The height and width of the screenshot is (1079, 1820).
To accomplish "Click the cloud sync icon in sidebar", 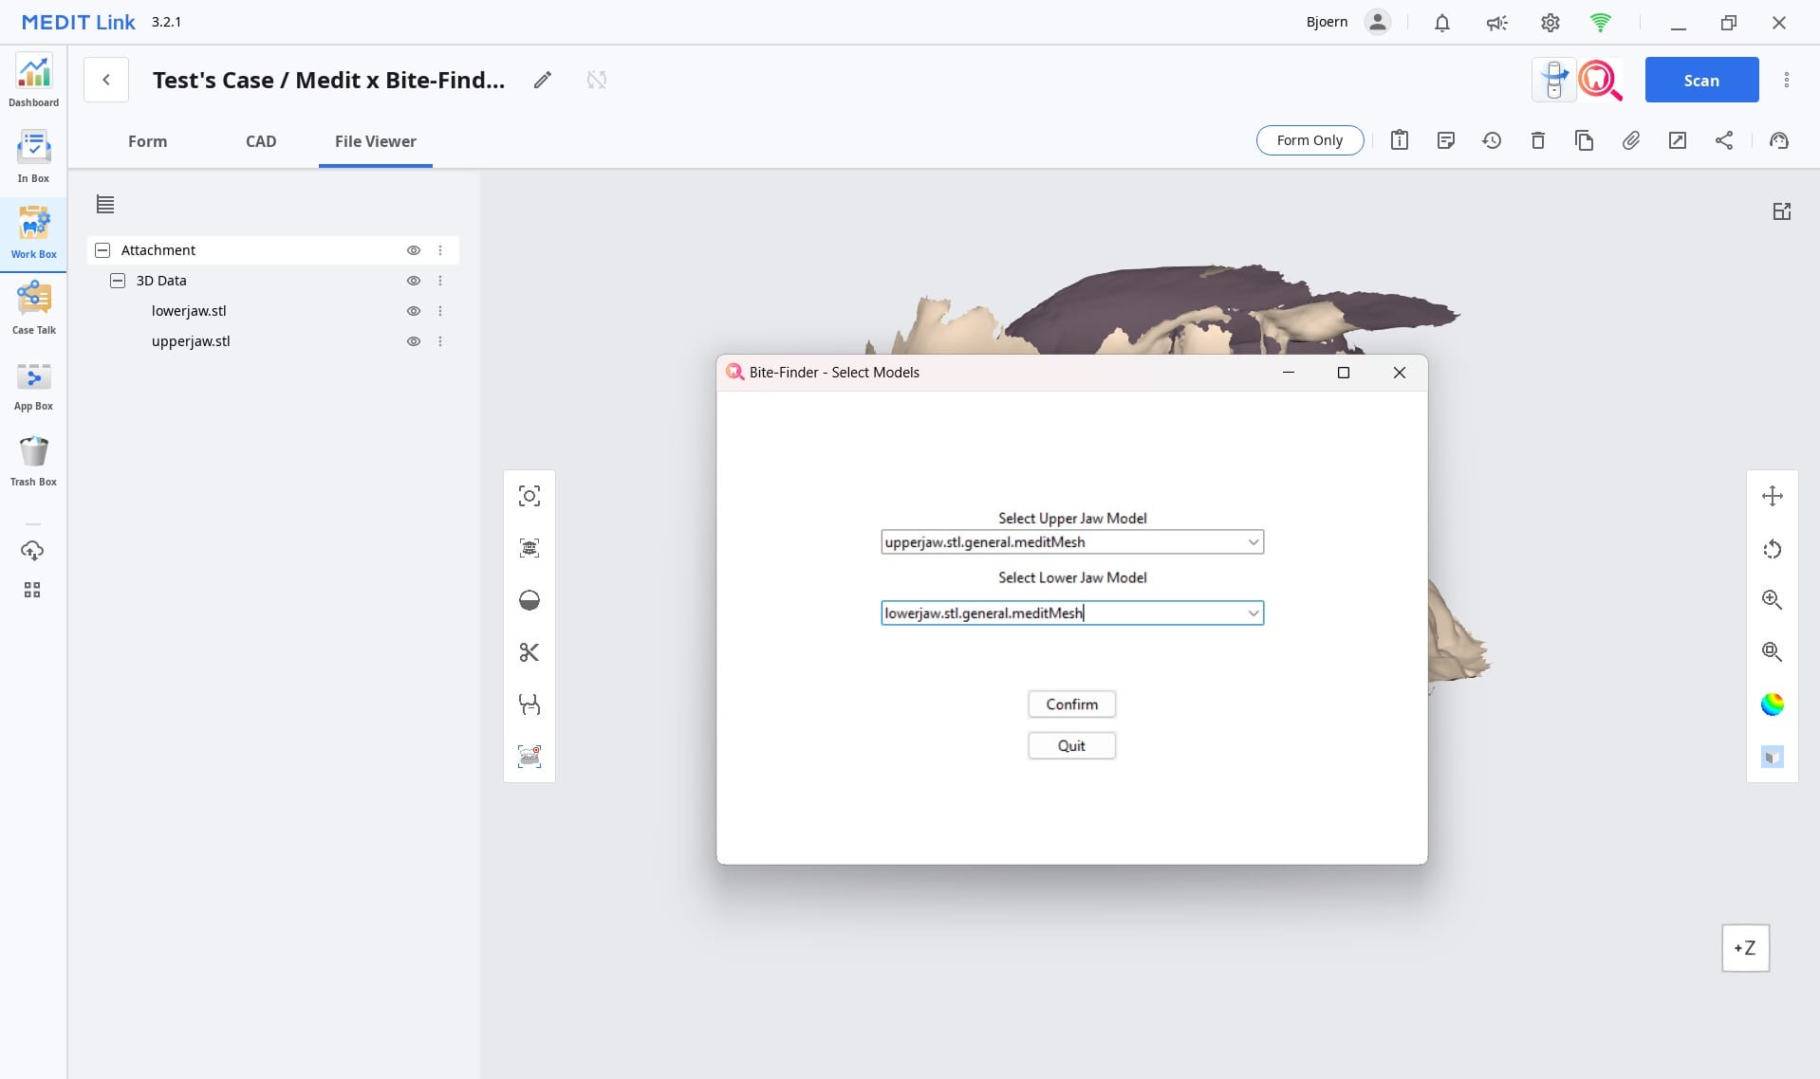I will pyautogui.click(x=32, y=550).
